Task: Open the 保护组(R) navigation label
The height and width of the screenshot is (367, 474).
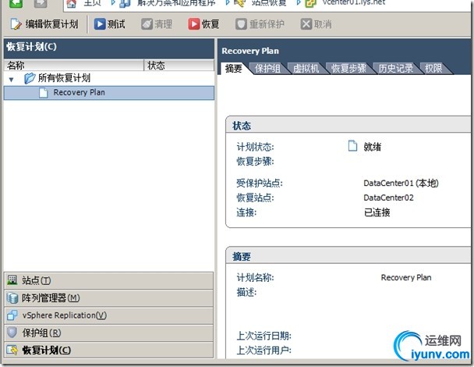Action: [42, 333]
